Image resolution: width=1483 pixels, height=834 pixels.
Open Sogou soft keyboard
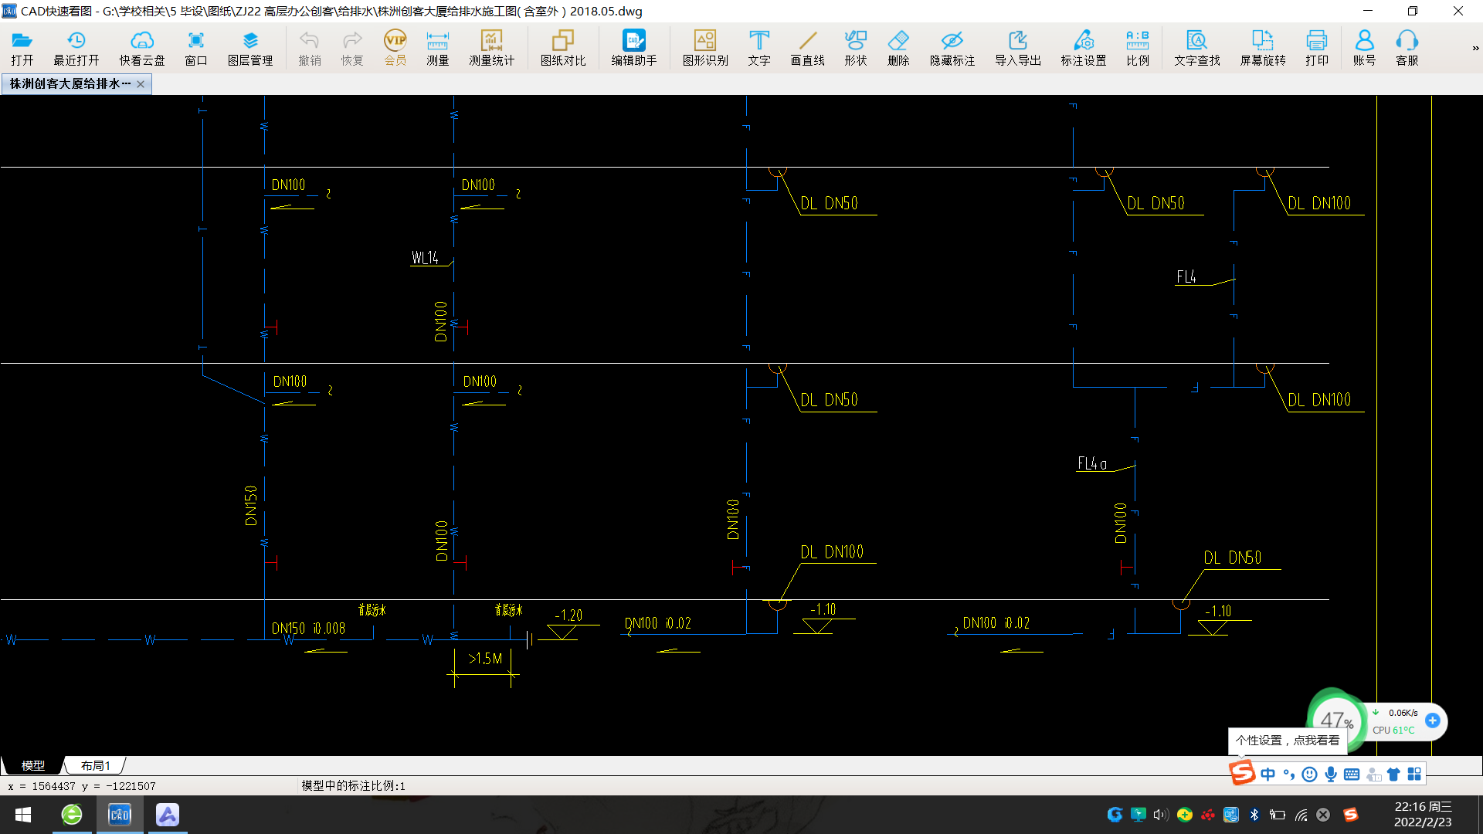1351,774
